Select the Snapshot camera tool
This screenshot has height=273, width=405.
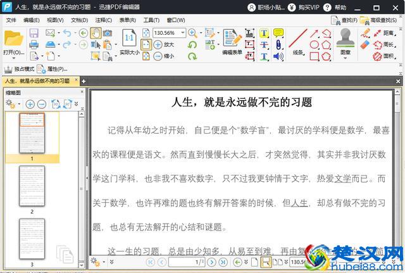click(108, 33)
